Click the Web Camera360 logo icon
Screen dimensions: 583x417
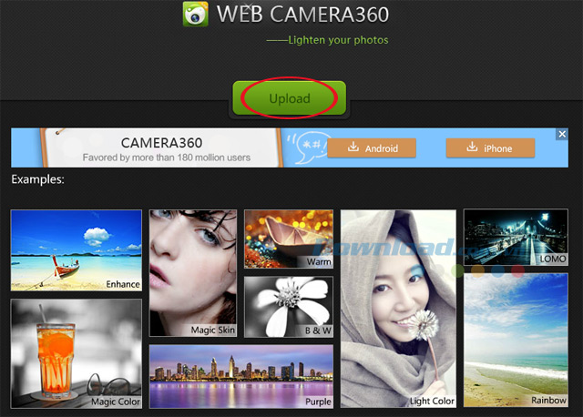[196, 15]
